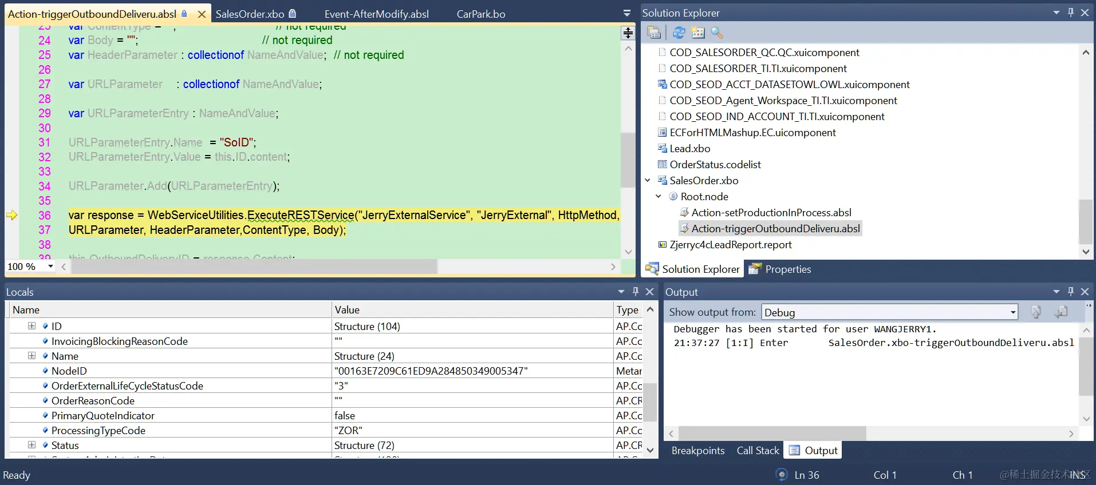Click the Output toolbar overflow chevron

(x=1089, y=307)
